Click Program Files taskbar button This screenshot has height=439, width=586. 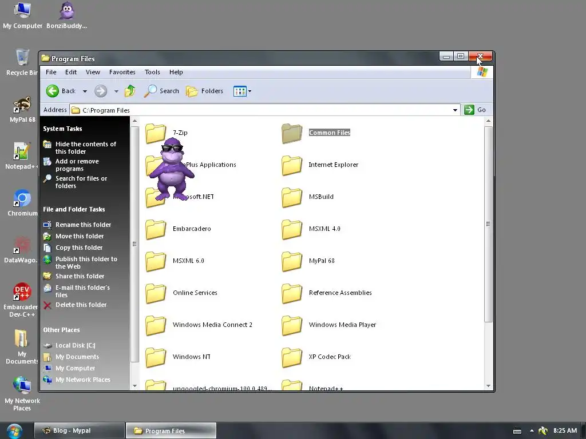coord(171,430)
